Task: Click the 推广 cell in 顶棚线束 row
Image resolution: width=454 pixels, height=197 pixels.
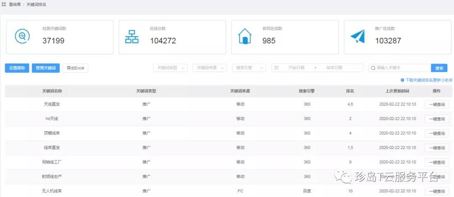Action: (x=147, y=133)
